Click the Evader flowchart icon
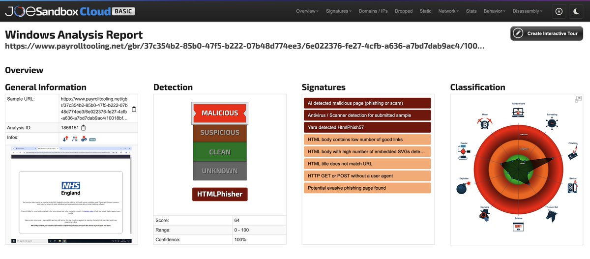Screen dimensions: 590x259 coord(464,153)
